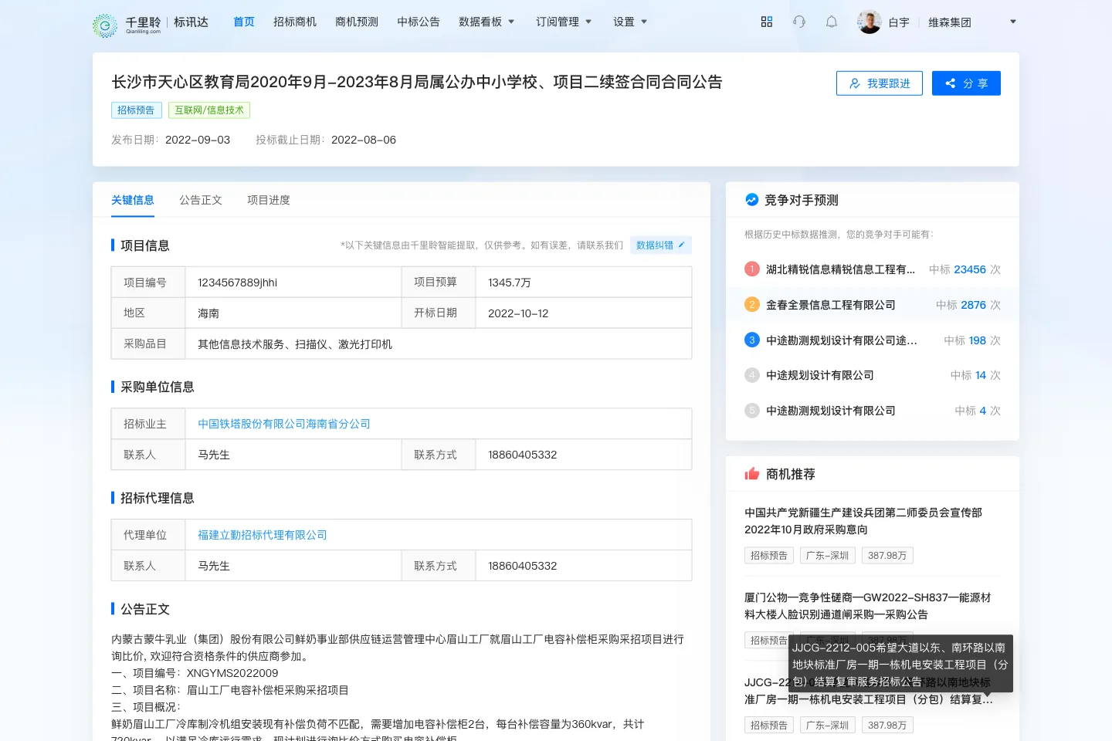Click the 互联网/信息技术 tag
1112x741 pixels.
click(209, 110)
